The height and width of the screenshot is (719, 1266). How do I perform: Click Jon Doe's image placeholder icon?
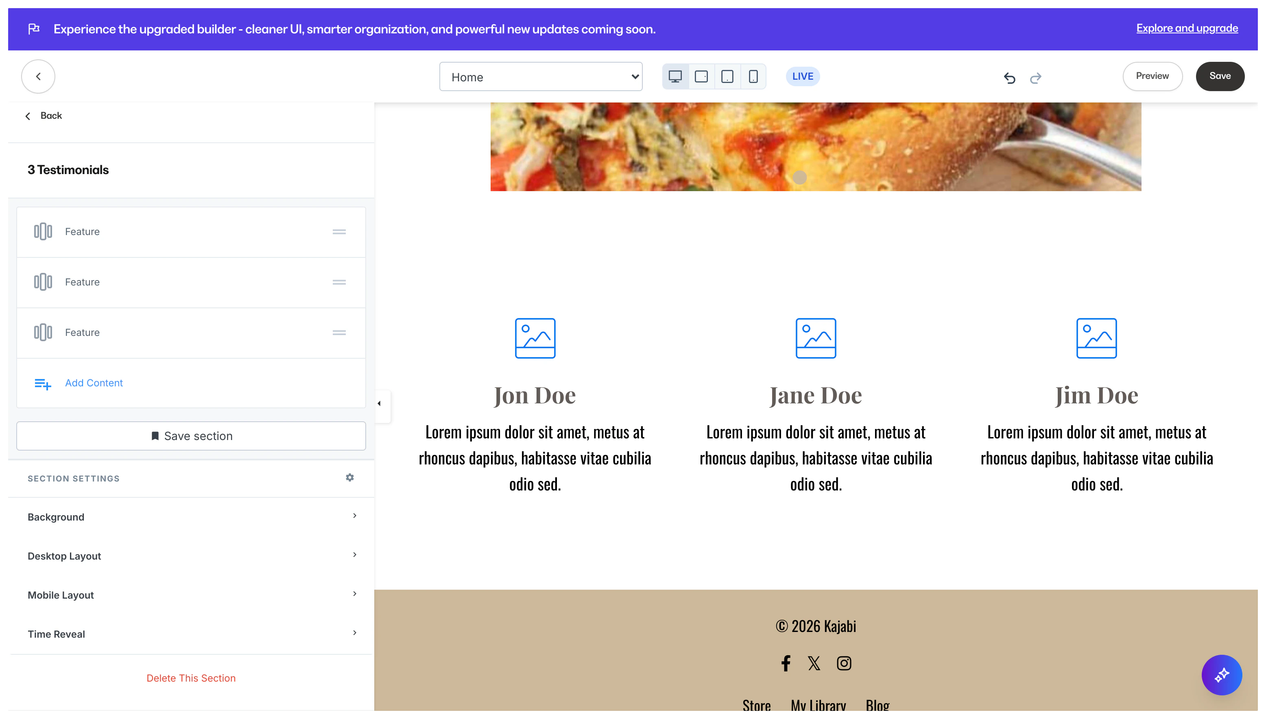coord(535,338)
